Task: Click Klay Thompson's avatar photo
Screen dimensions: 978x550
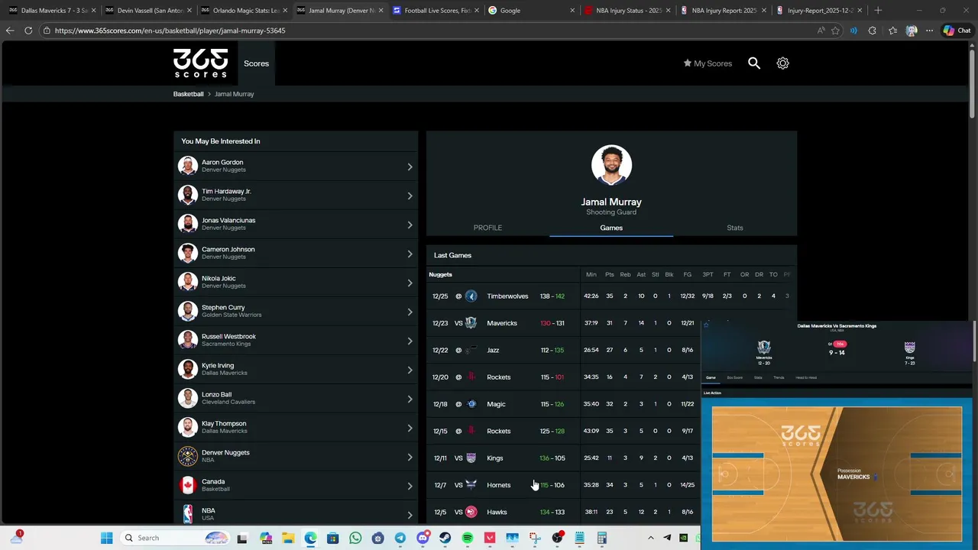Action: [187, 427]
